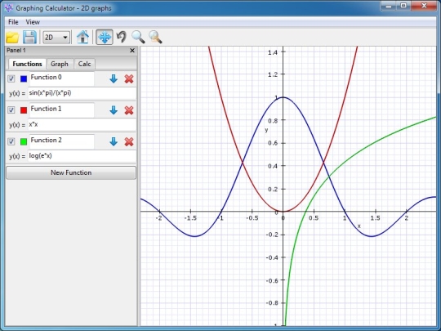Open the View menu
This screenshot has width=441, height=331.
tap(33, 22)
